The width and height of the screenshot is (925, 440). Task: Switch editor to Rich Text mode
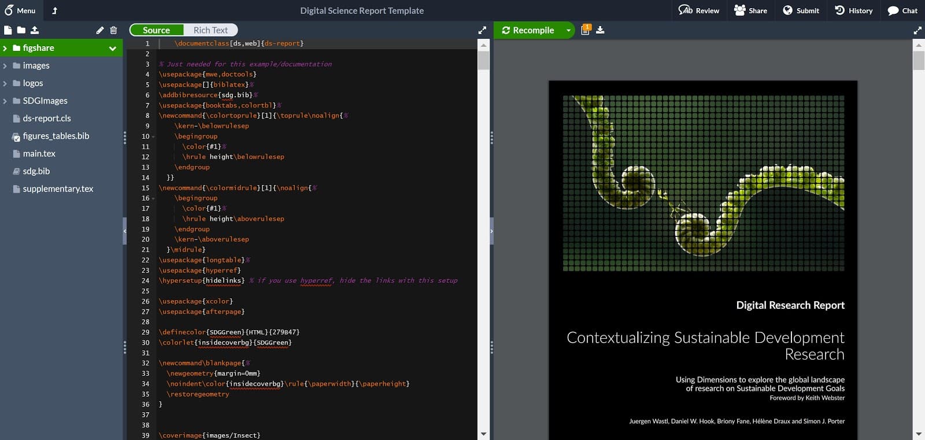[210, 30]
